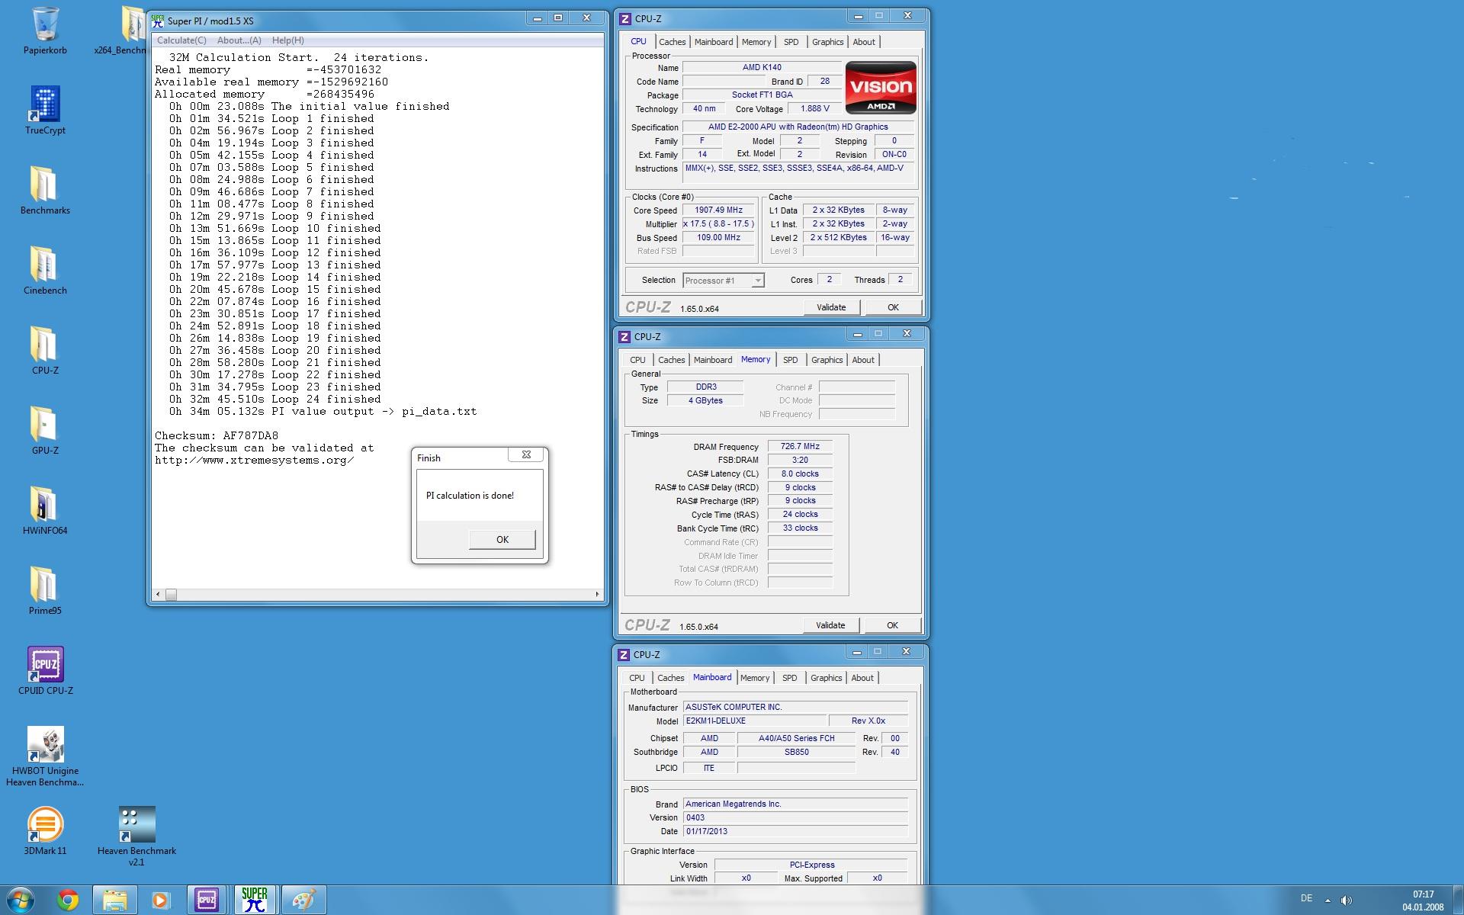Close the Finish dialog with X

[526, 454]
